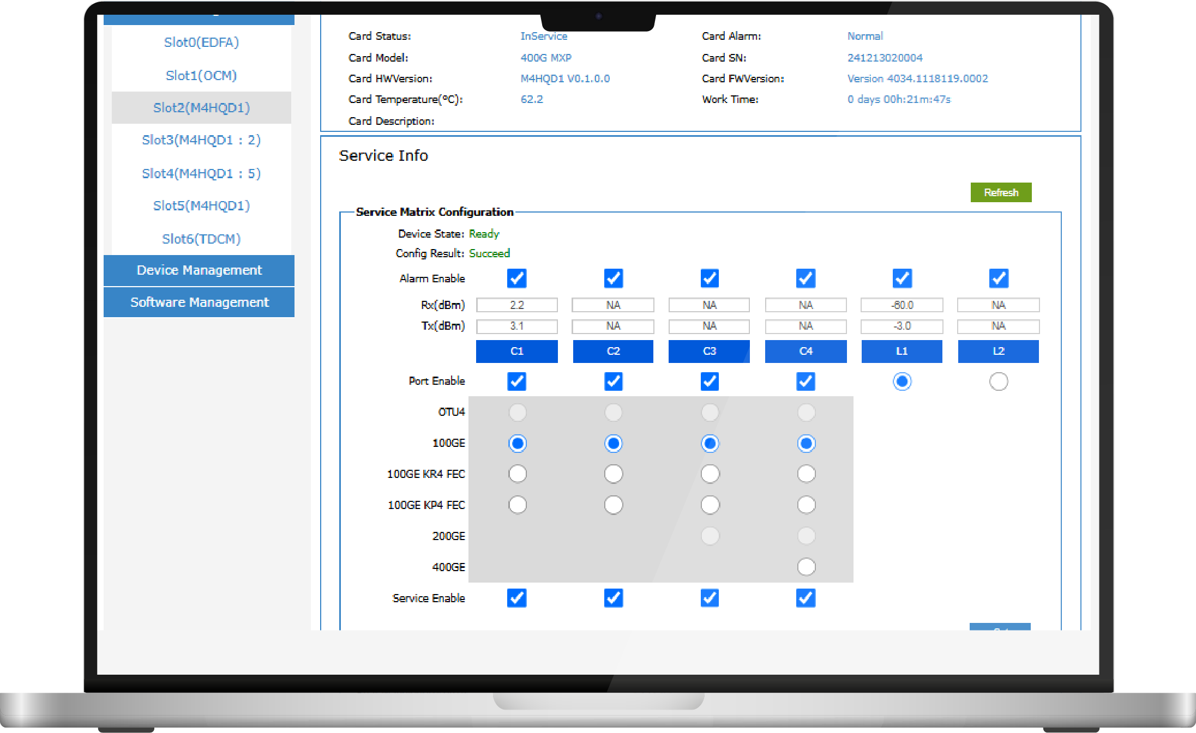
Task: Navigate to Slot6(TDCM) card
Action: (201, 239)
